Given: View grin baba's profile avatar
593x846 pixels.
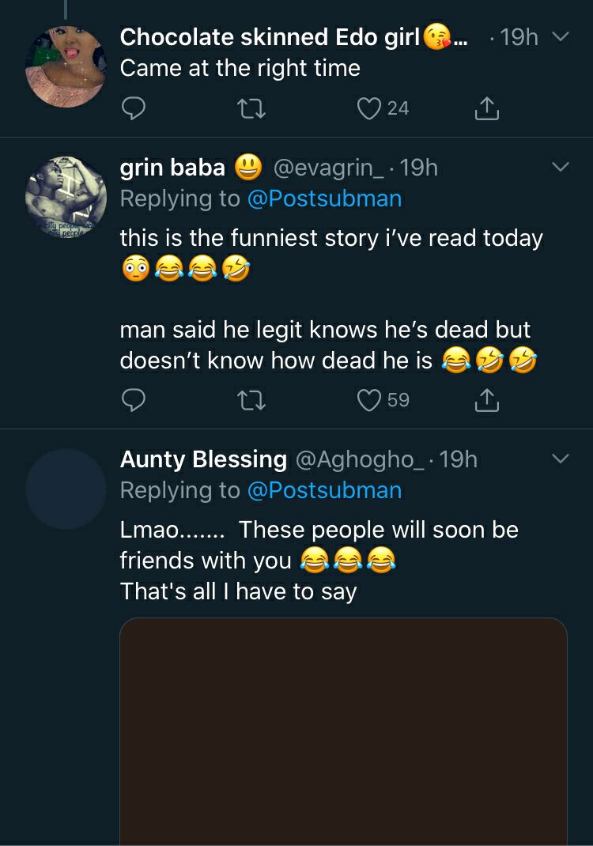Looking at the screenshot, I should pyautogui.click(x=66, y=196).
